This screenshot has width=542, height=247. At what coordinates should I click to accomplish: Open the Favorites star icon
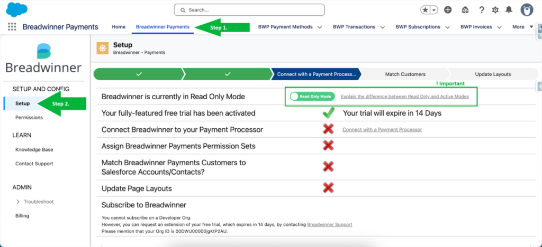[425, 10]
